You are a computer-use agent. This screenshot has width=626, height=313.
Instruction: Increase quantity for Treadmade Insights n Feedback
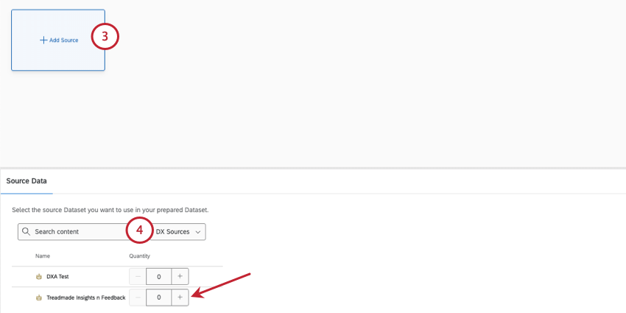[180, 298]
